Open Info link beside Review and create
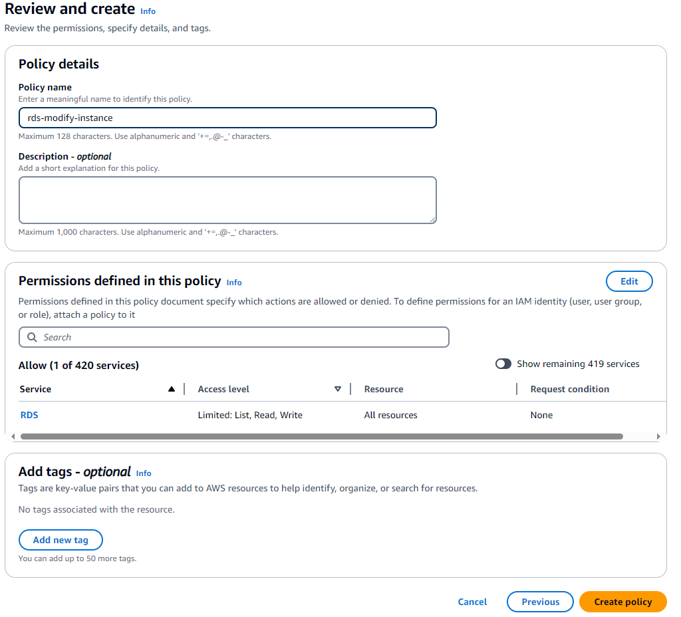This screenshot has width=681, height=617. [x=148, y=11]
